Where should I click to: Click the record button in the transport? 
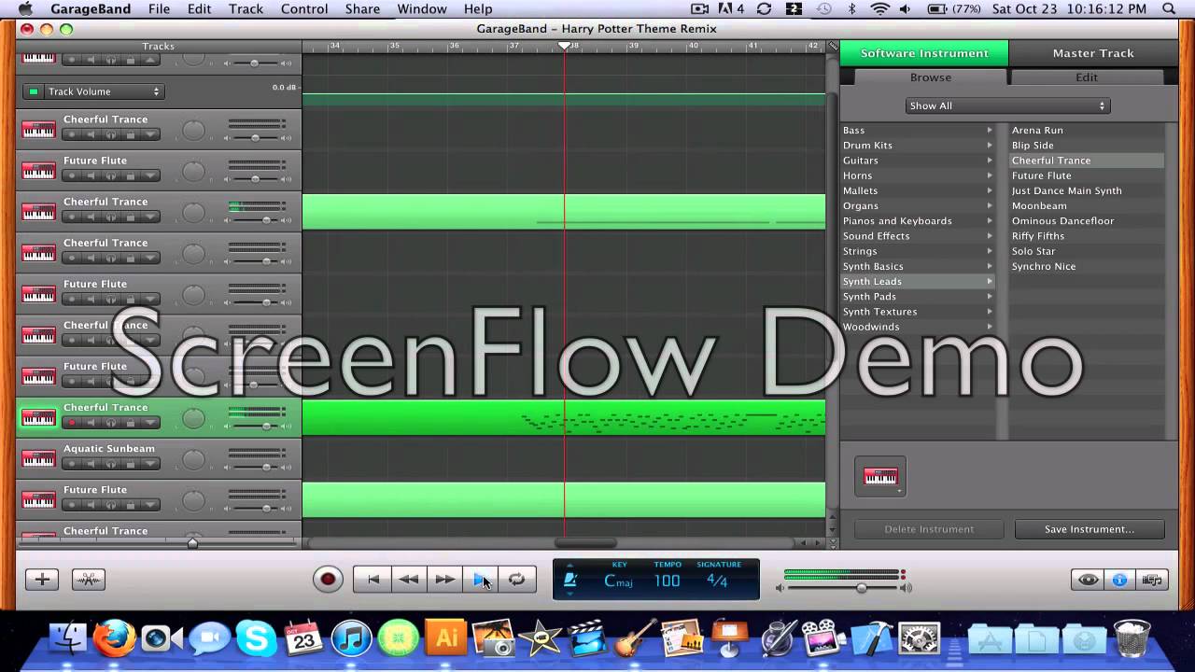click(328, 579)
